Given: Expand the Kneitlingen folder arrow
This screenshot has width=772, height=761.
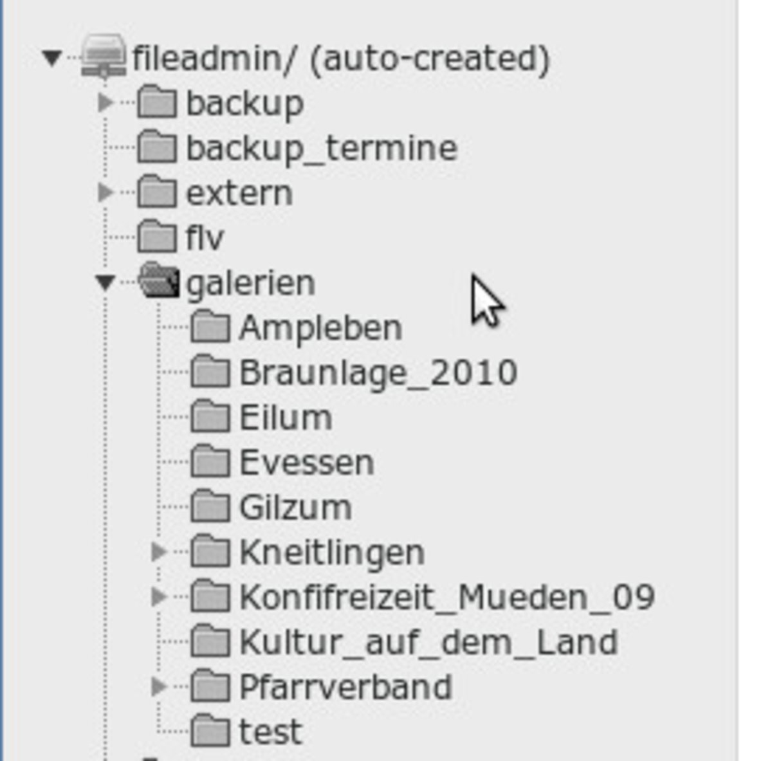Looking at the screenshot, I should (159, 552).
